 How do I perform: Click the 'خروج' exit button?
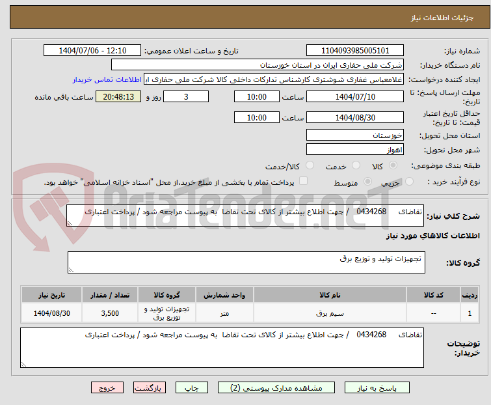tap(107, 387)
